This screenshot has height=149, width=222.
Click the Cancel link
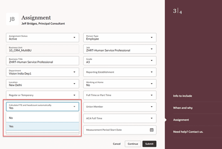tap(117, 144)
